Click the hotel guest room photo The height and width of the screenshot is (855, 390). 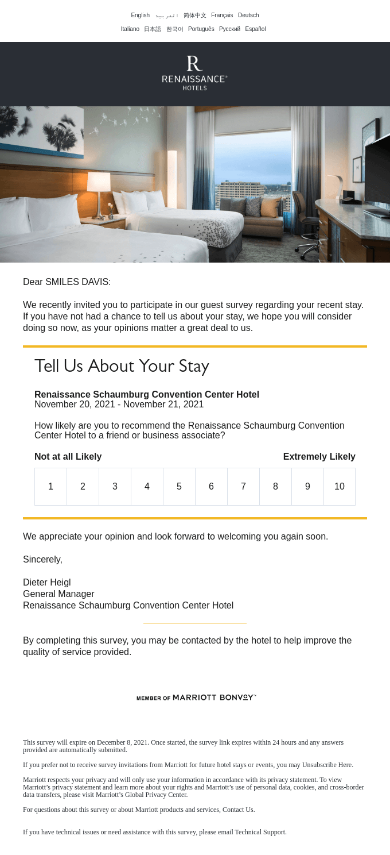click(x=195, y=183)
